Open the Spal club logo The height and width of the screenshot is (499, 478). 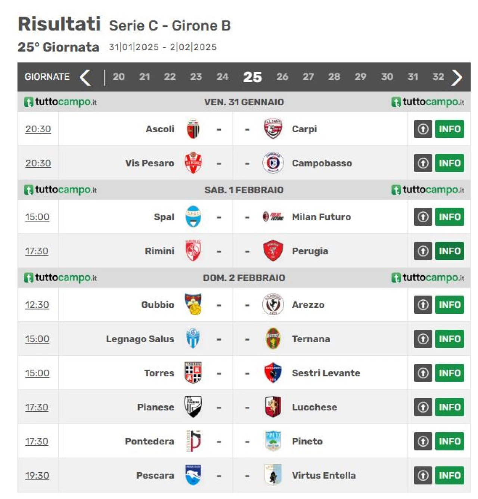193,217
